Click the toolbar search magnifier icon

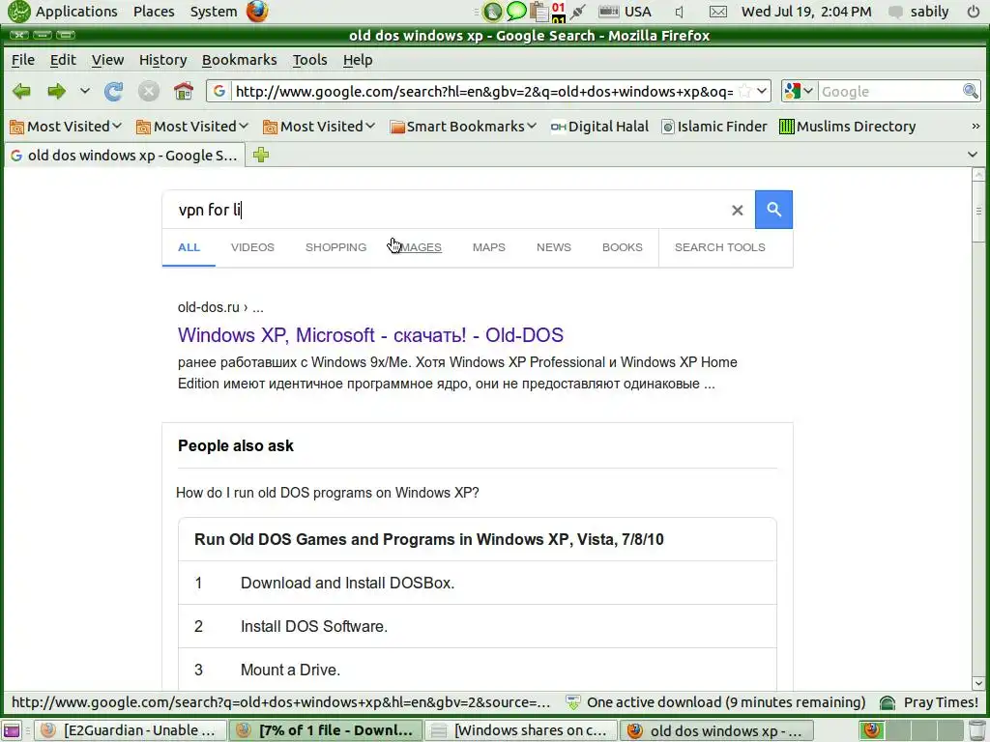971,92
